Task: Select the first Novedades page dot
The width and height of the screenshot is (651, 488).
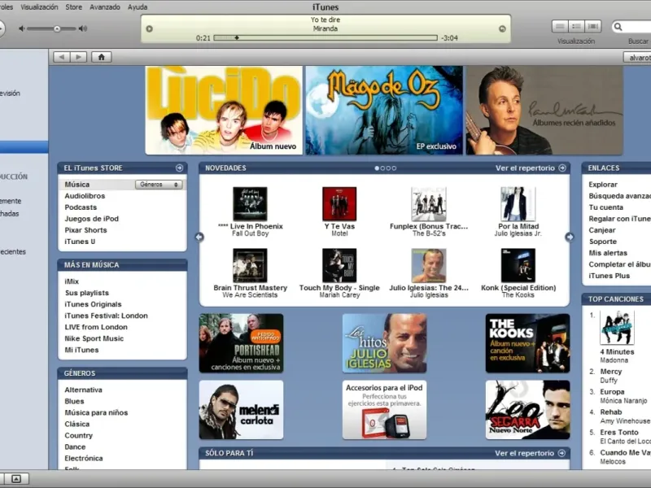Action: 377,168
